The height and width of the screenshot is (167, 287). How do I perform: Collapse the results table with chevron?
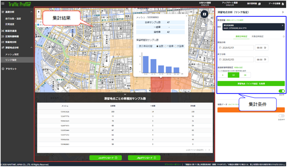click(125, 94)
